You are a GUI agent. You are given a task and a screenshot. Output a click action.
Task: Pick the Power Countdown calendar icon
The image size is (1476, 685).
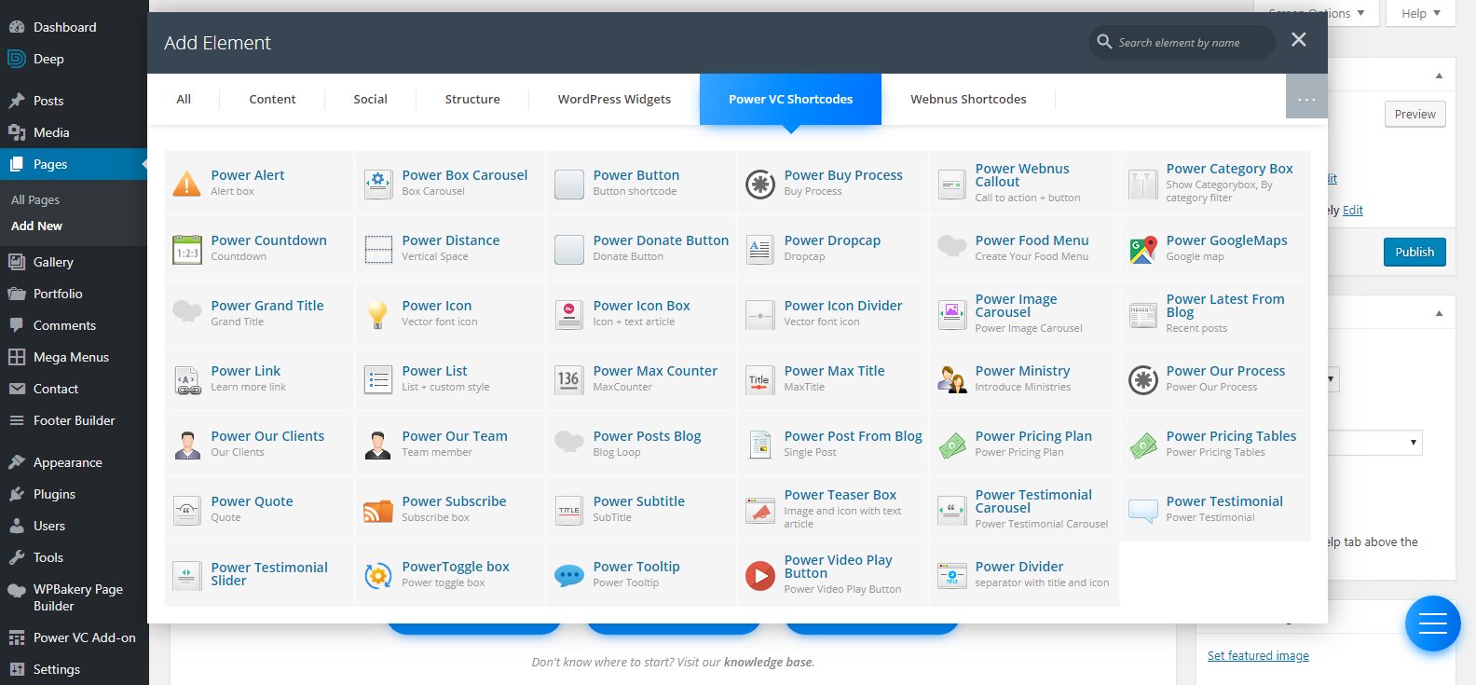(x=187, y=249)
